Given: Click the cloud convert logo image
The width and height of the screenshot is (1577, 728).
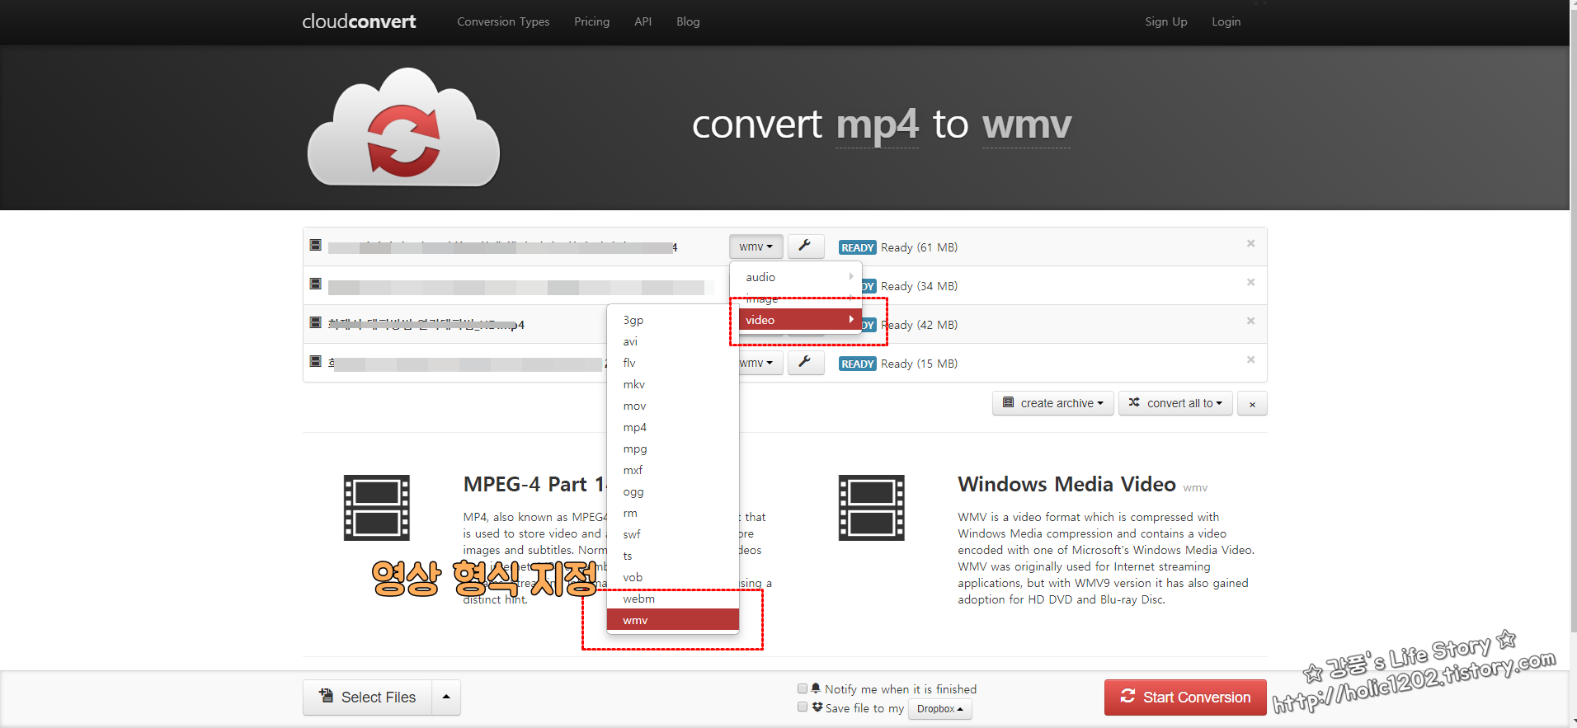Looking at the screenshot, I should 403,127.
